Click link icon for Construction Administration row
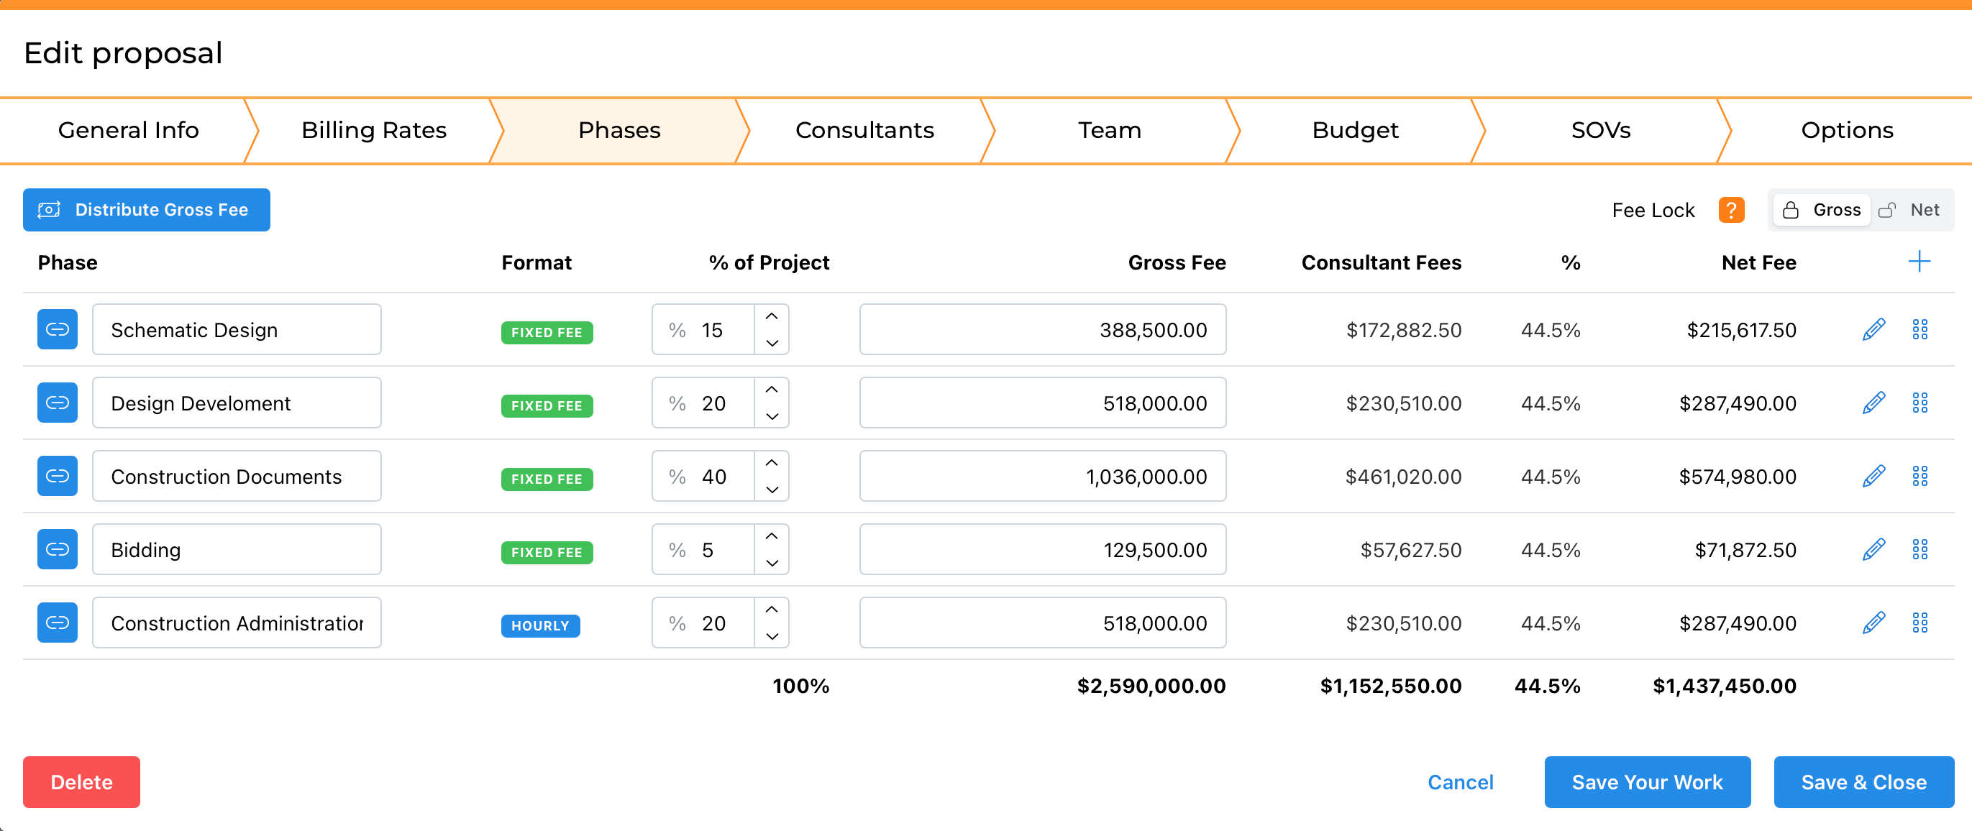Image resolution: width=1972 pixels, height=831 pixels. [58, 623]
